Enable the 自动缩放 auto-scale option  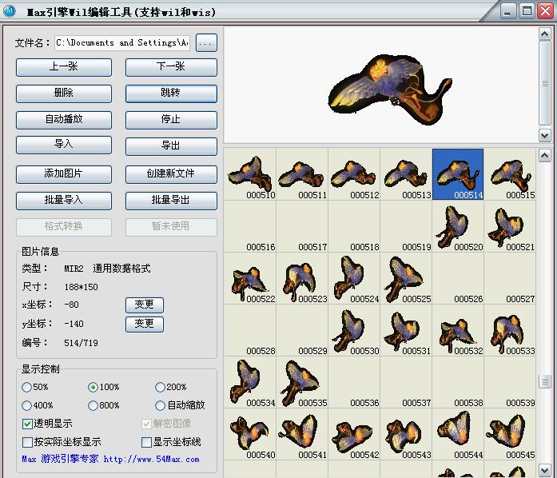161,405
